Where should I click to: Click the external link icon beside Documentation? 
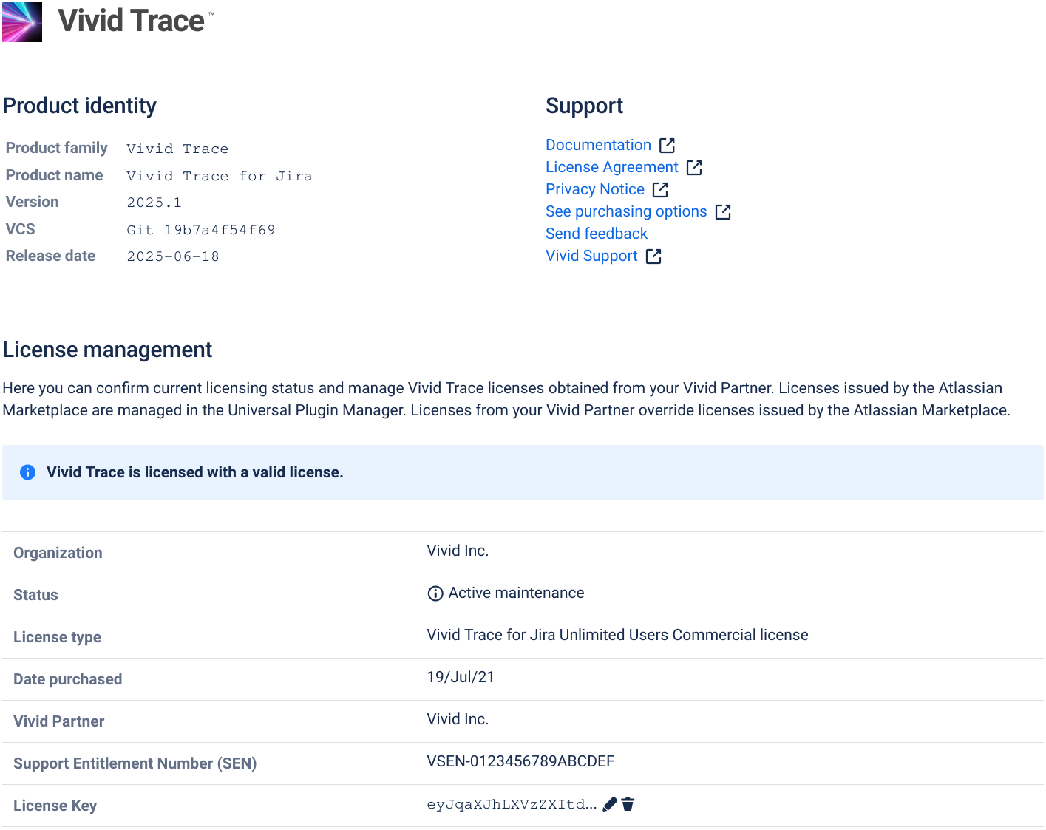coord(668,145)
